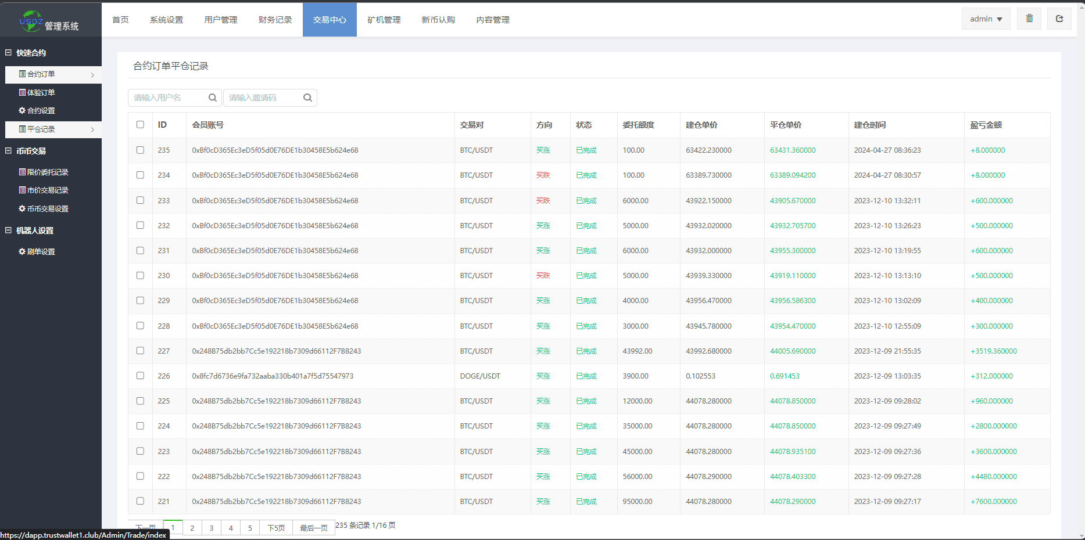Click the 最后一页 pagination button
Screen dimensions: 1085x540
[313, 528]
